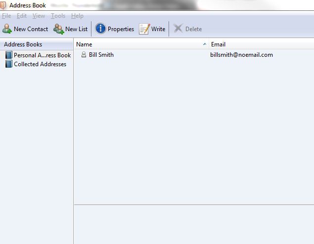Click the New Contact icon

(x=7, y=29)
